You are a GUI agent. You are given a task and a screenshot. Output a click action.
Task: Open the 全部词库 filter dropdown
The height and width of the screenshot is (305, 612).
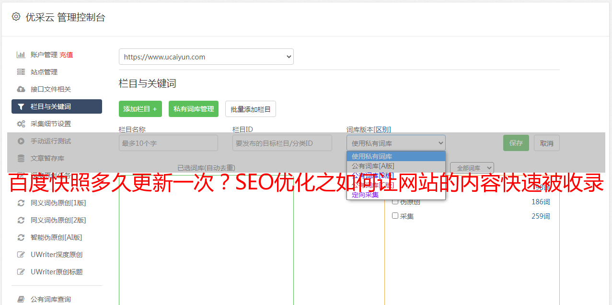(x=472, y=168)
